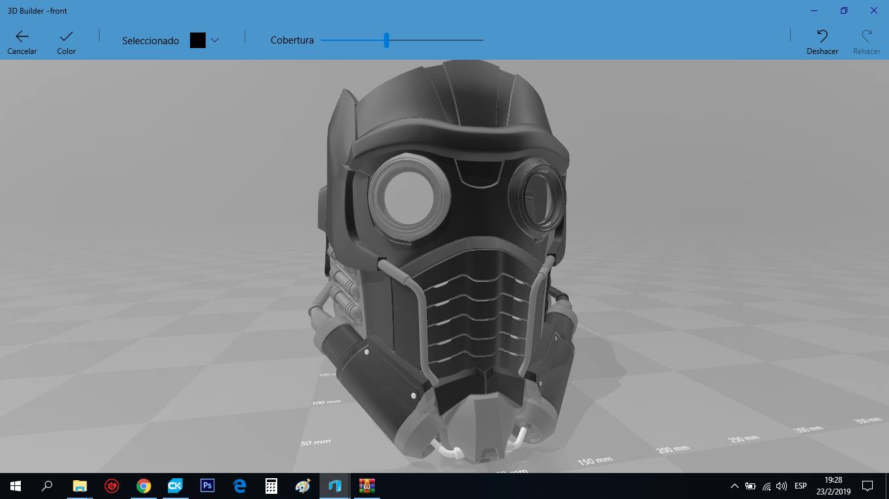The image size is (889, 499).
Task: Select the active 3D Builder taskbar icon
Action: pyautogui.click(x=335, y=486)
